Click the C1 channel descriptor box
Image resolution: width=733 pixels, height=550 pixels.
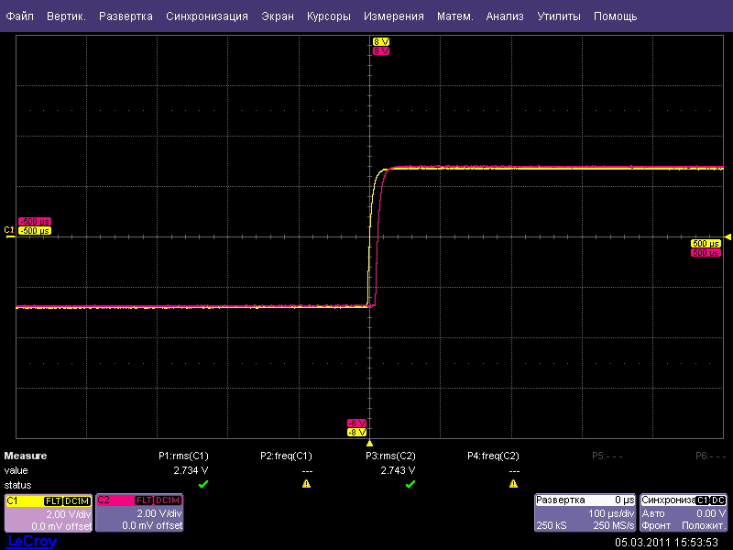point(48,513)
